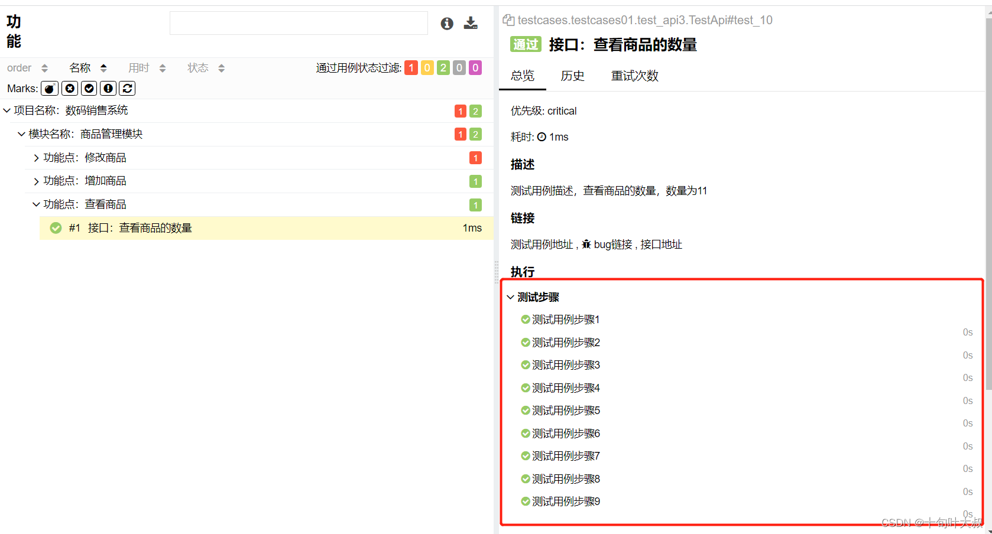Select the X failed mark icon

pyautogui.click(x=69, y=88)
